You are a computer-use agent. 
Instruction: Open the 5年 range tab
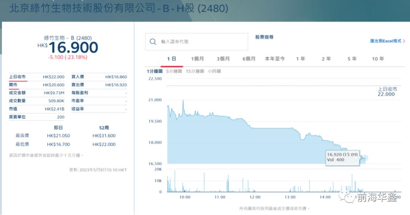352,59
